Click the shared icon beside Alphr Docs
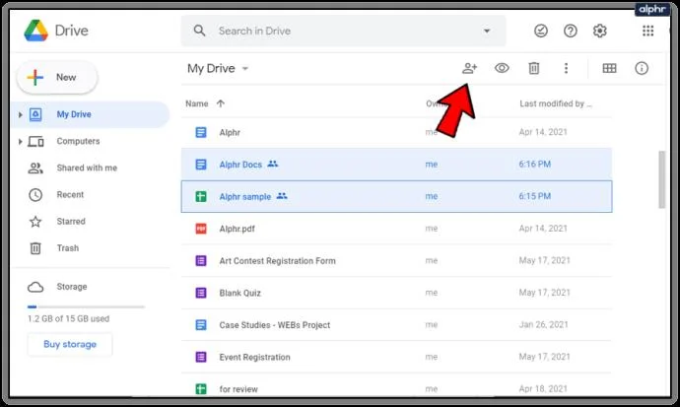 point(273,164)
